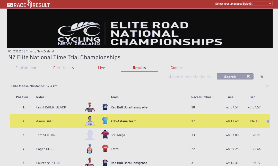Sort results by Time column
This screenshot has height=166, width=278.
[230, 97]
